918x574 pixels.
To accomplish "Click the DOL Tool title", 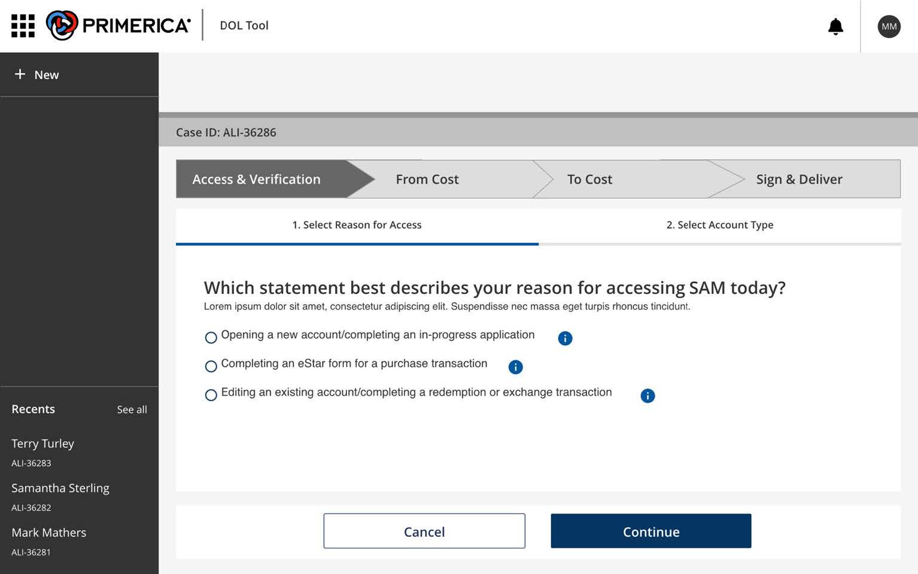I will [244, 25].
